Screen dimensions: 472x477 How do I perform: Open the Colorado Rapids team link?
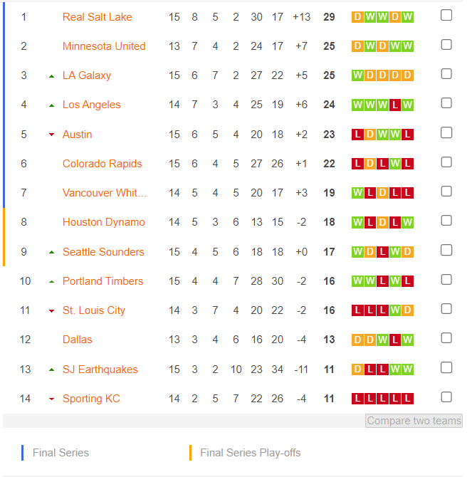(103, 164)
